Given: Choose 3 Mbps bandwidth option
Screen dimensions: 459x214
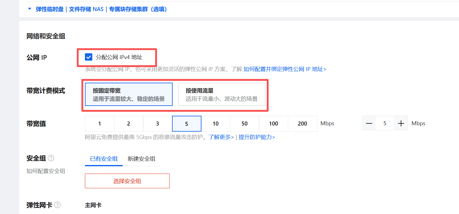Looking at the screenshot, I should [x=158, y=124].
